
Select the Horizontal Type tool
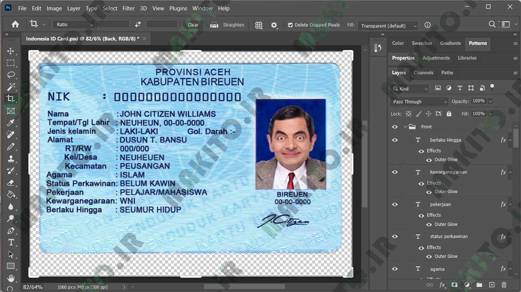pyautogui.click(x=11, y=243)
